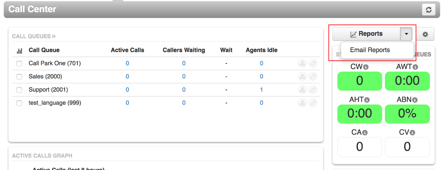Check the test_language (999) checkbox

19,103
